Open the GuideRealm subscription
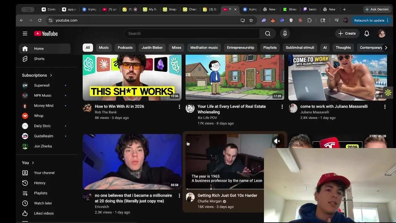Viewport: 396px width, 223px height. 45,136
